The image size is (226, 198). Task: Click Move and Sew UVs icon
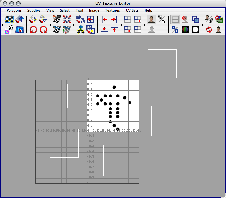tap(67, 30)
